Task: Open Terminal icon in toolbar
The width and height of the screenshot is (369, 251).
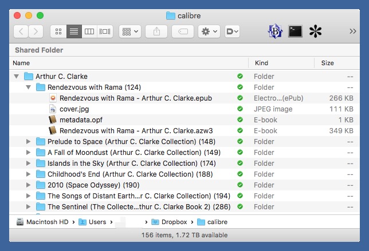Action: click(295, 31)
